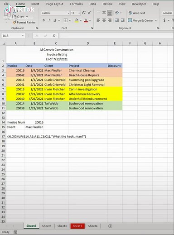Toggle Bottom Align icon

[x=110, y=13]
